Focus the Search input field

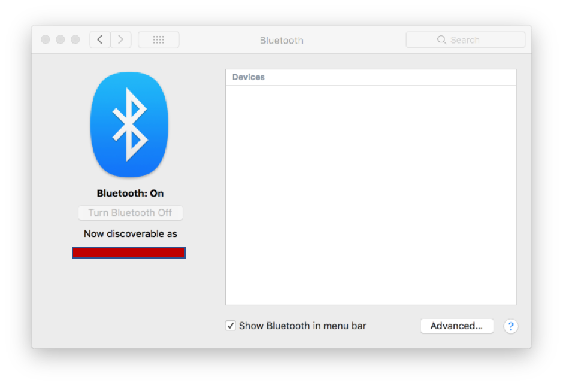point(465,40)
